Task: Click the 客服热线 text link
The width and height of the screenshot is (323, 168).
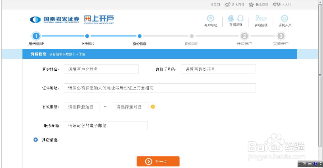Action: coord(261,25)
